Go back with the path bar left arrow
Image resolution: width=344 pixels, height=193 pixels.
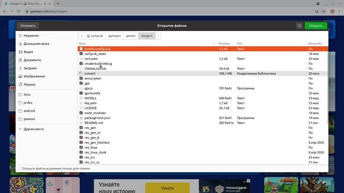coord(82,36)
